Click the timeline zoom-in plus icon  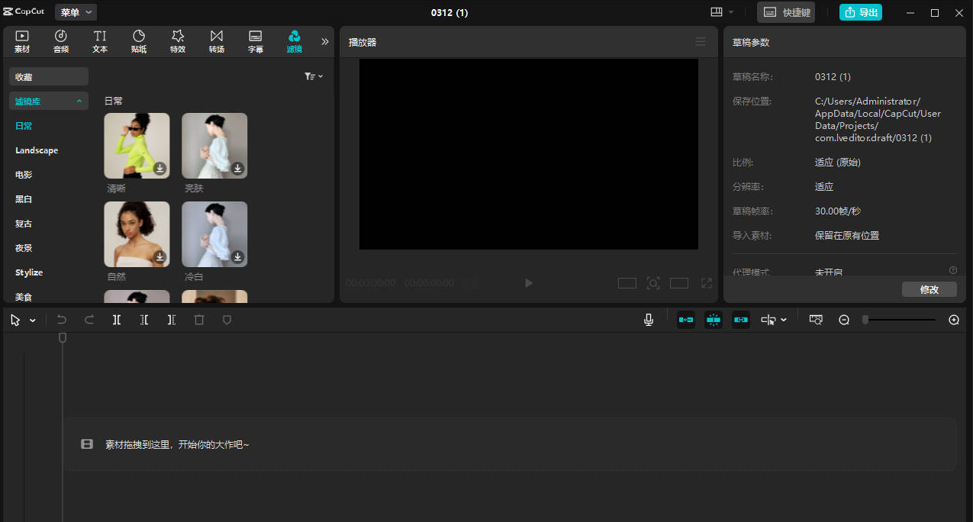(954, 321)
